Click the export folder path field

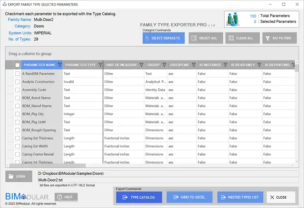click(168, 174)
